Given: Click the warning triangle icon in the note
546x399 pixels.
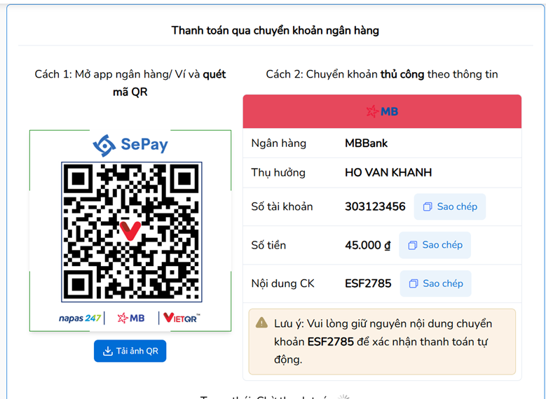Looking at the screenshot, I should pos(261,323).
